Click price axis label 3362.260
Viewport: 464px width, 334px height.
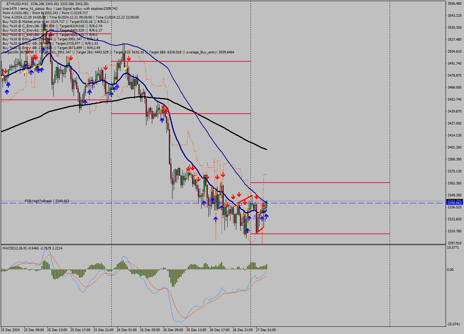click(455, 183)
